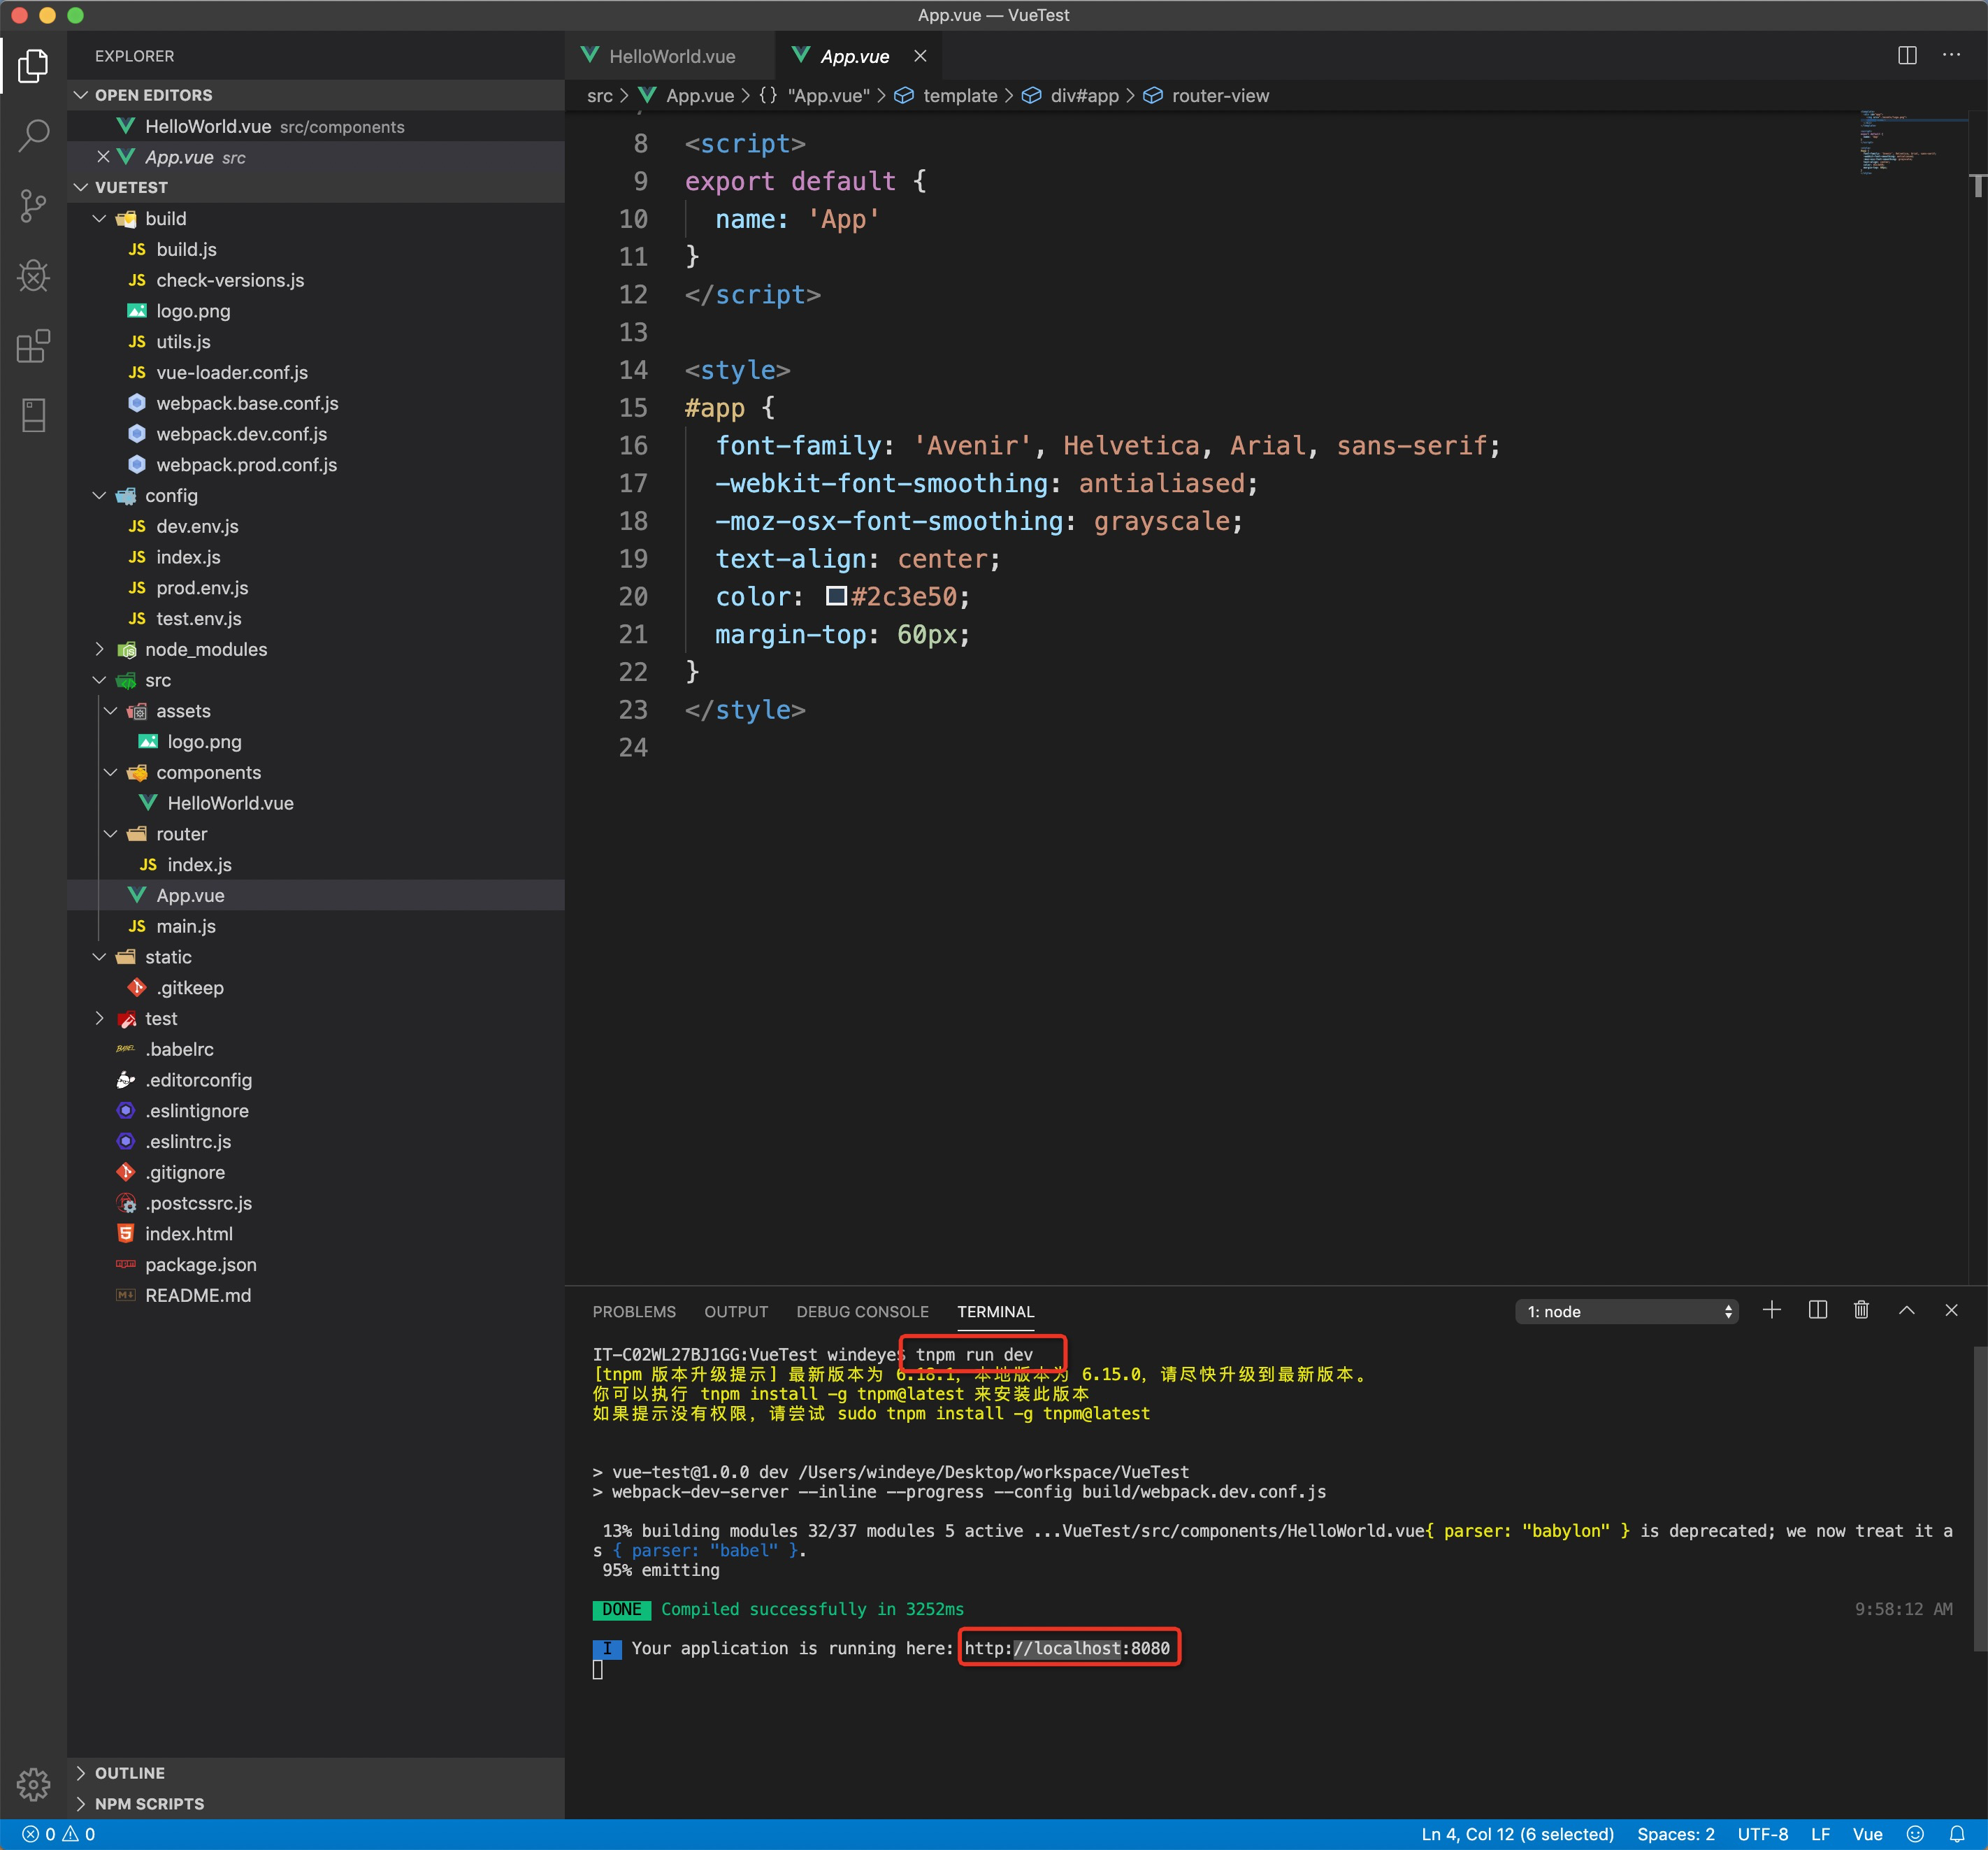Switch to the HelloWorld.vue editor tab

pyautogui.click(x=671, y=57)
